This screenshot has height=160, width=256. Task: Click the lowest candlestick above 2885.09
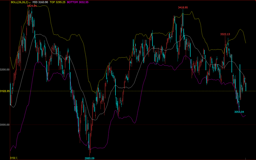point(90,144)
